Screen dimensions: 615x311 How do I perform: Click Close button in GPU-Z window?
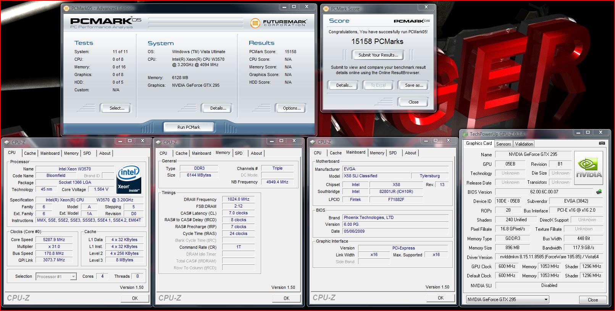pos(593,300)
